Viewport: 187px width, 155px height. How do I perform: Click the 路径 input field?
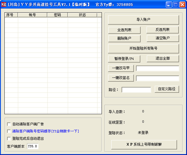pyautogui.click(x=136, y=90)
